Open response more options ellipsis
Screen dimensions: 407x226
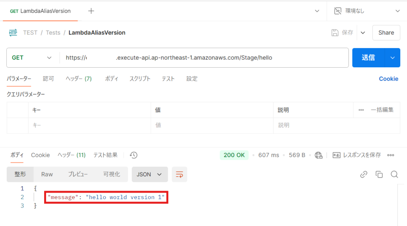391,155
